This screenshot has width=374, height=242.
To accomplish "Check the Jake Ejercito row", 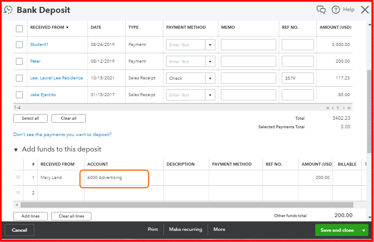I will (x=19, y=95).
